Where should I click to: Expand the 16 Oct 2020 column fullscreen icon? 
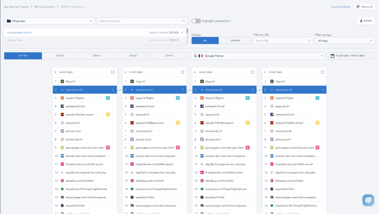[113, 72]
